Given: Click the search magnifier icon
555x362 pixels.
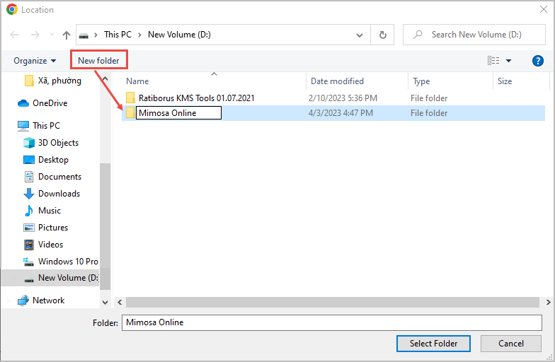Looking at the screenshot, I should tap(418, 34).
